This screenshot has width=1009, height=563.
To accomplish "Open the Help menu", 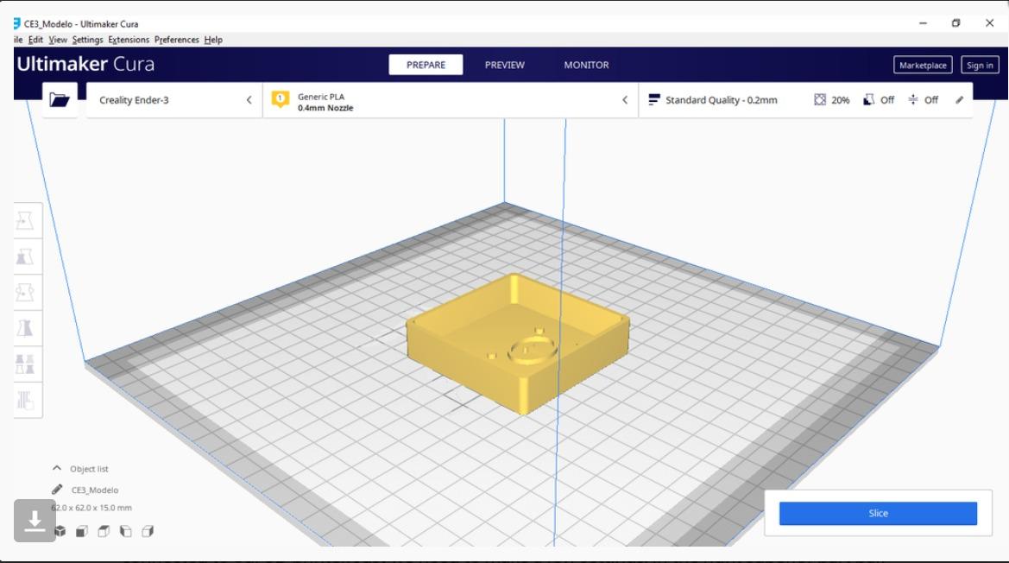I will 213,40.
